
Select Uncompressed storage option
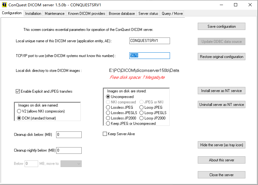point(120,97)
